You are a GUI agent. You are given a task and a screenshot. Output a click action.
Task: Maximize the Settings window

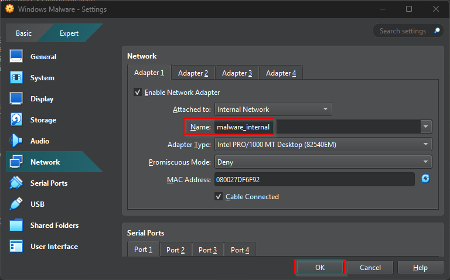pyautogui.click(x=409, y=9)
